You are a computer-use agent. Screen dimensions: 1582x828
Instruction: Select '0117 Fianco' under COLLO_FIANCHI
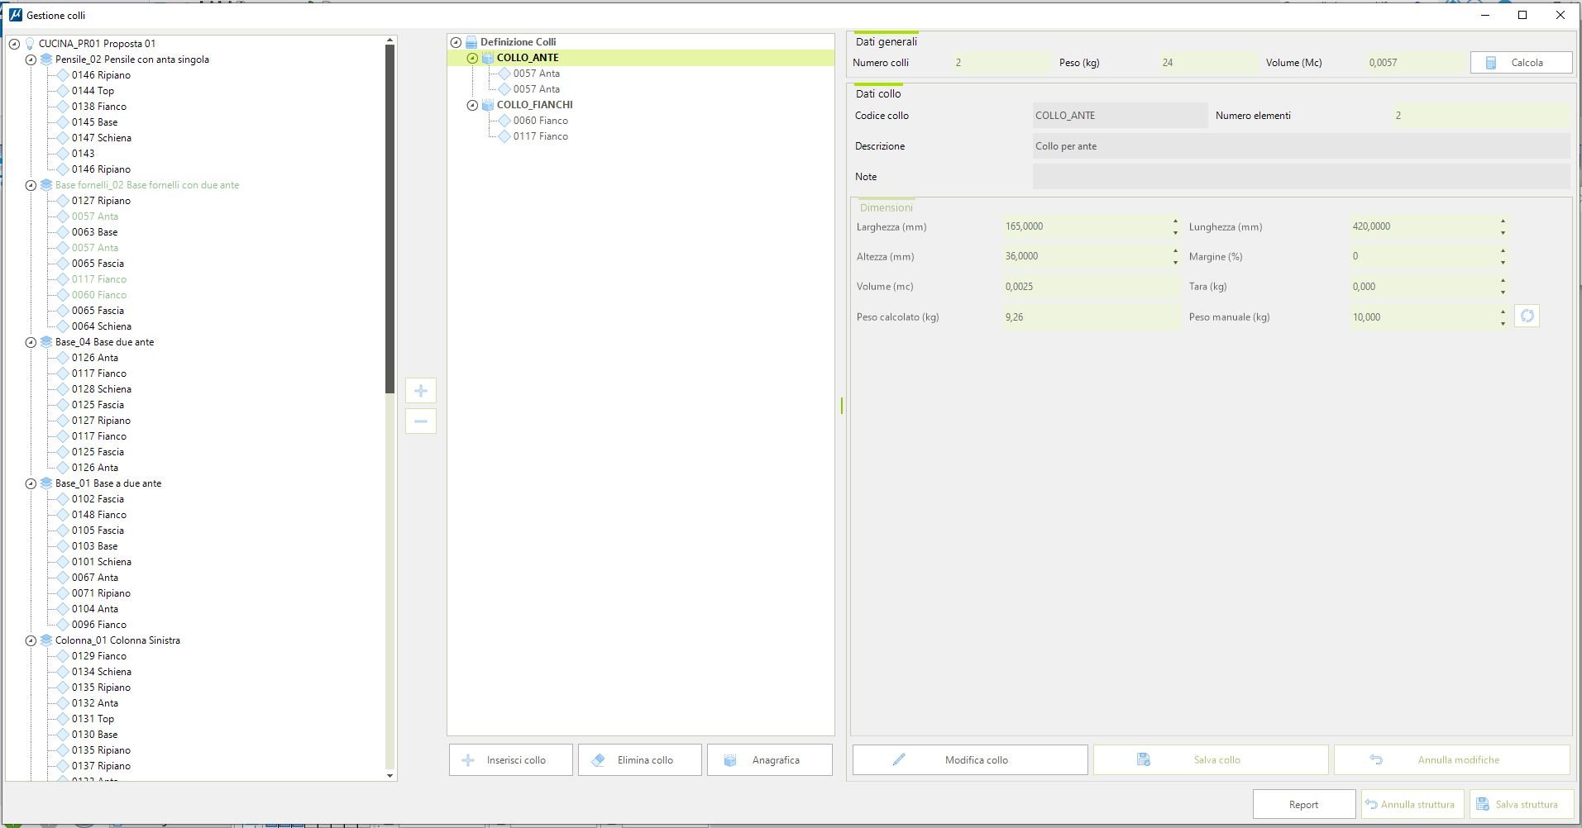540,136
